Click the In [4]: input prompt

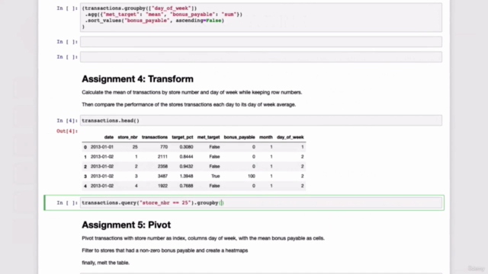click(x=67, y=120)
